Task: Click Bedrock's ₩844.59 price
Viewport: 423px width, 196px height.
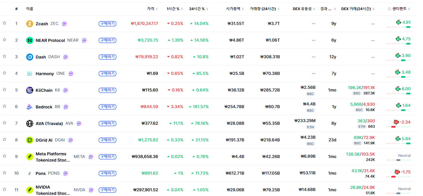Action: click(149, 107)
